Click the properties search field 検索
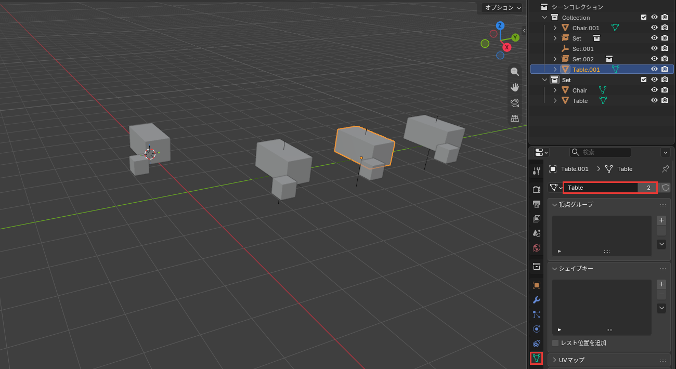This screenshot has width=676, height=369. (x=600, y=152)
